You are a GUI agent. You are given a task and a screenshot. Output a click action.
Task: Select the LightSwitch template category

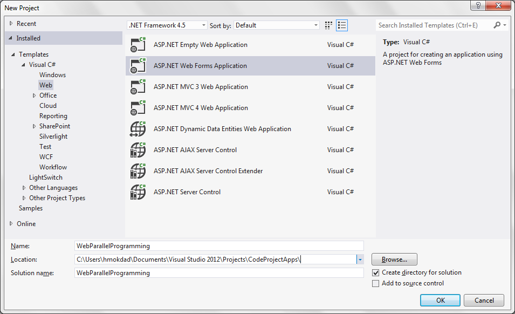click(x=46, y=178)
